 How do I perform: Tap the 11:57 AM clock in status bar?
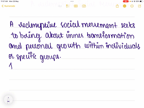(4, 1)
